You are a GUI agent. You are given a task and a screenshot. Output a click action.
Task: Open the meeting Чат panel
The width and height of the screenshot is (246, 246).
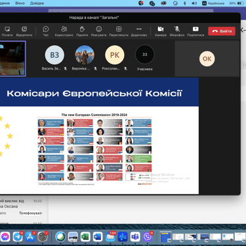pyautogui.click(x=46, y=31)
